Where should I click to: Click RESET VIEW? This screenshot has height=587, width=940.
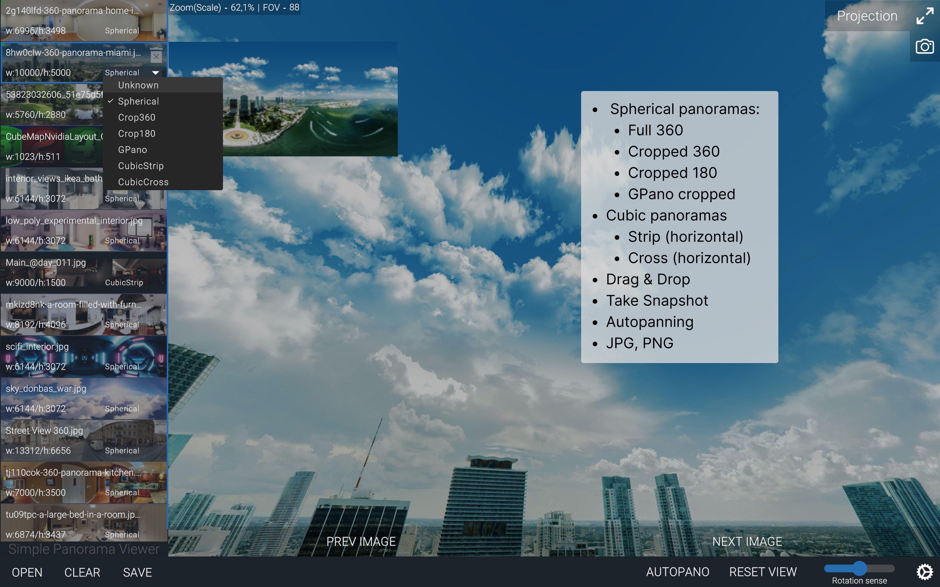(x=763, y=572)
